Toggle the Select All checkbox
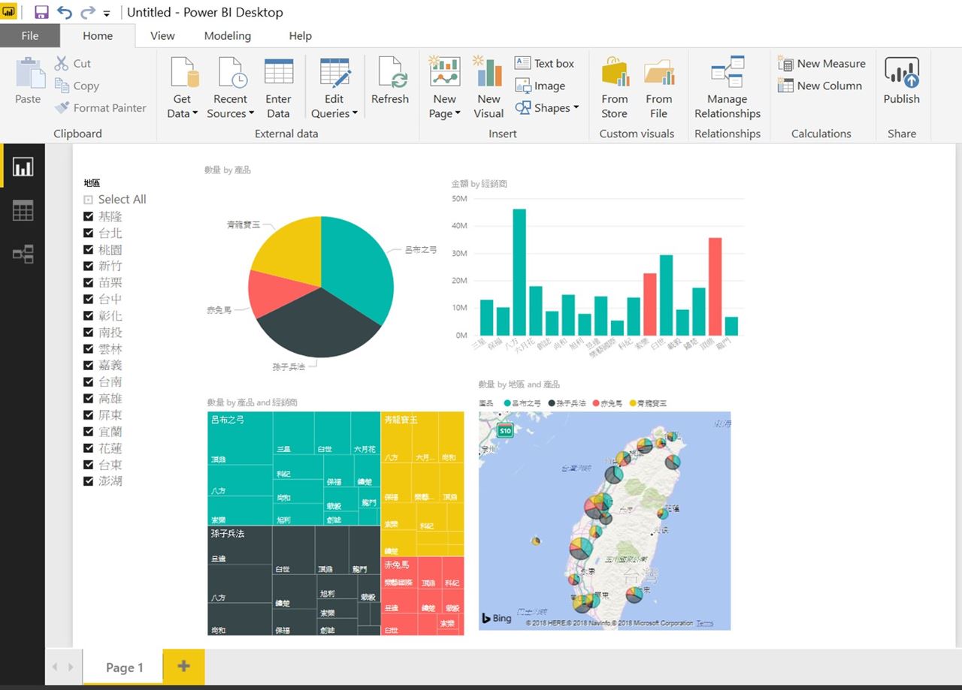The image size is (962, 690). click(x=89, y=200)
